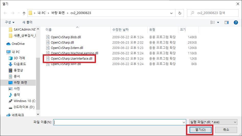Go forward with the right arrow
Screen dimensions: 242x136
pos(13,13)
